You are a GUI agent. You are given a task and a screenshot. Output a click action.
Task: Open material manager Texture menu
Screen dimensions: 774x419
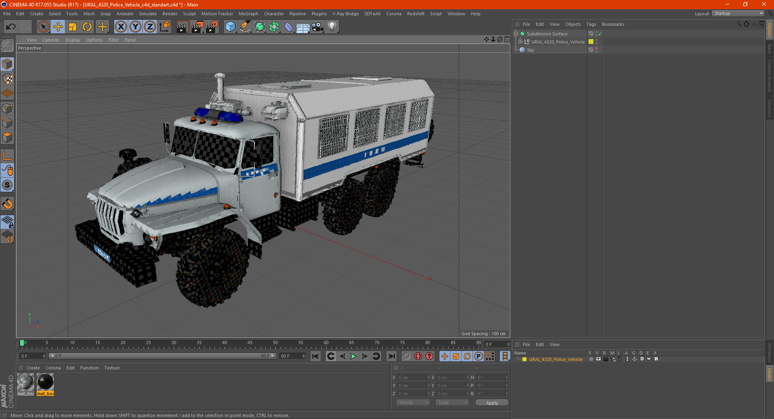click(112, 368)
